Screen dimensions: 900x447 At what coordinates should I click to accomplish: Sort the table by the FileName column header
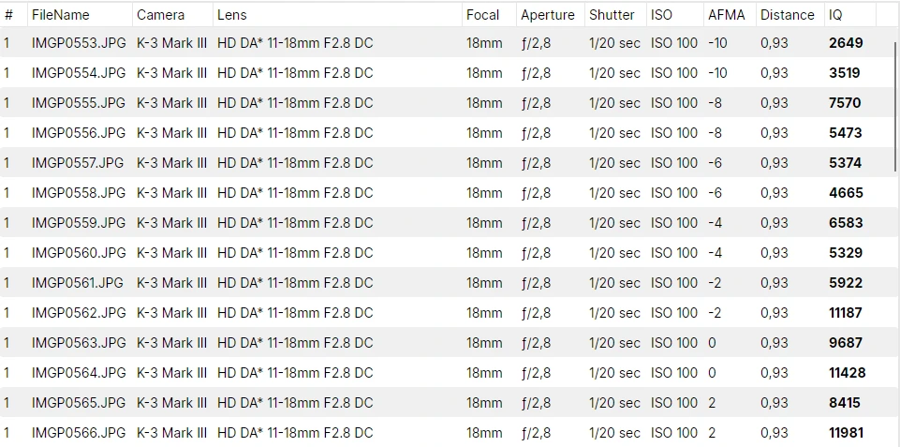61,15
